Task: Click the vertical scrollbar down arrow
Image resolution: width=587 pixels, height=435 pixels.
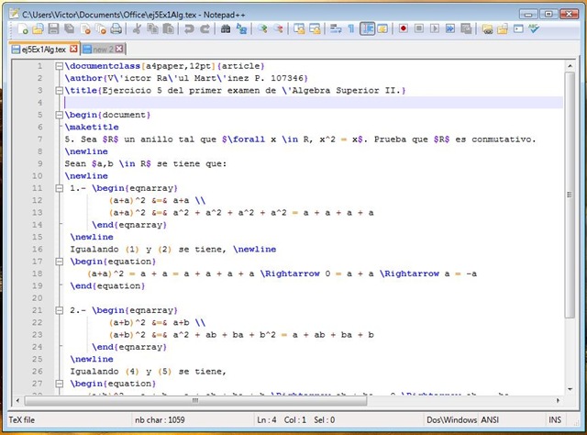Action: point(570,389)
